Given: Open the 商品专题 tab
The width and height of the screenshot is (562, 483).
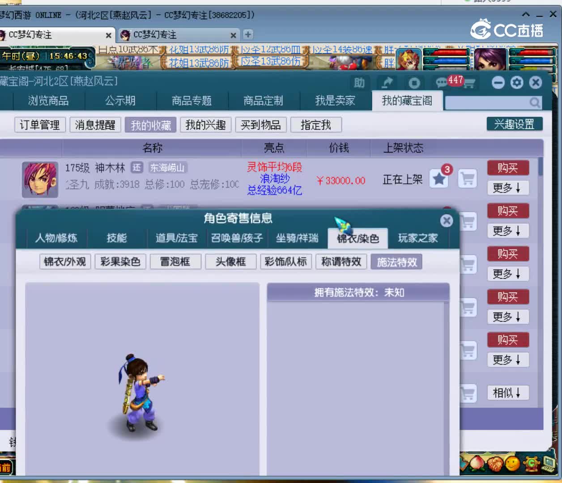Looking at the screenshot, I should 192,101.
